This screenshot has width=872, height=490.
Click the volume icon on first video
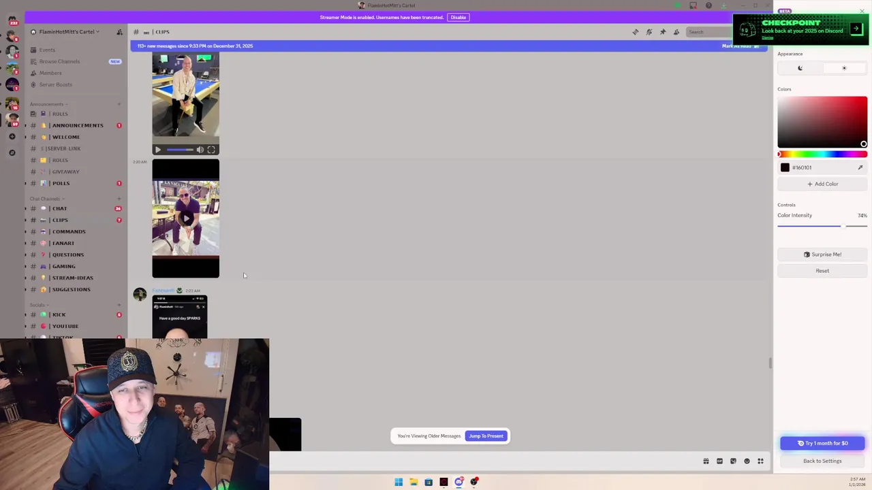click(200, 150)
